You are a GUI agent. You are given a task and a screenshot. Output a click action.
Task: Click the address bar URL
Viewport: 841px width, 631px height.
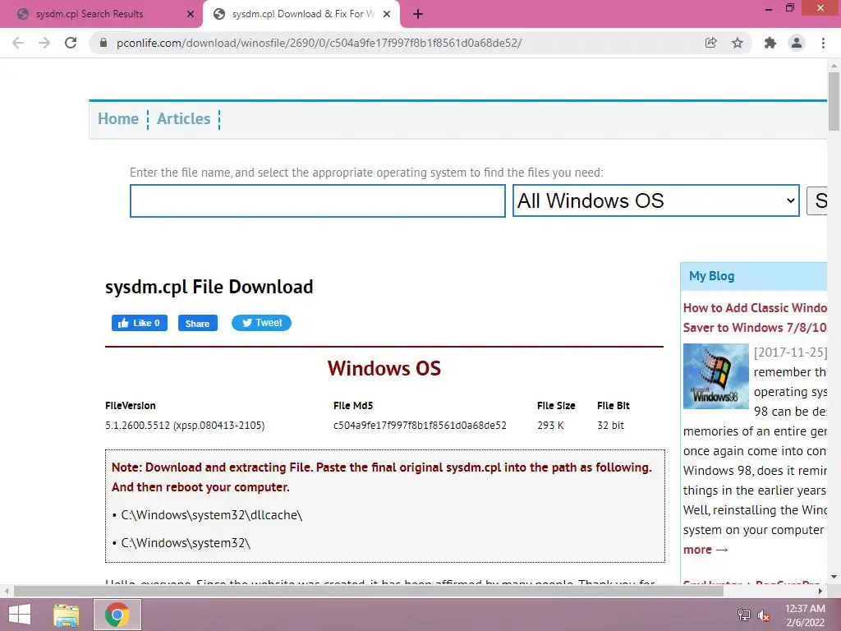[319, 43]
